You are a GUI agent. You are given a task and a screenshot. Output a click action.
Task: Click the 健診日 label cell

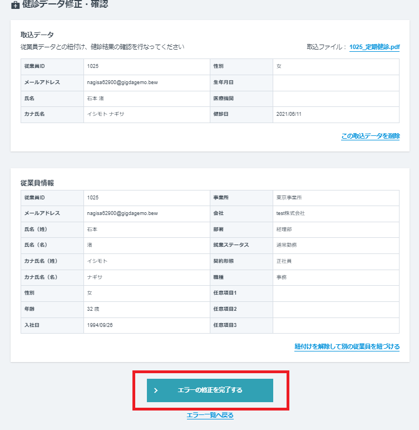point(241,114)
